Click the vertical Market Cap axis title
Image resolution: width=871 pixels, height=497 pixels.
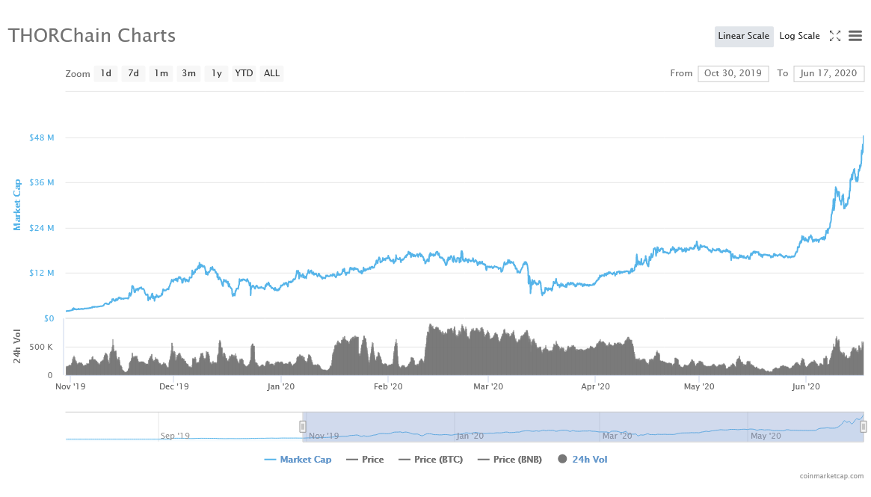17,205
